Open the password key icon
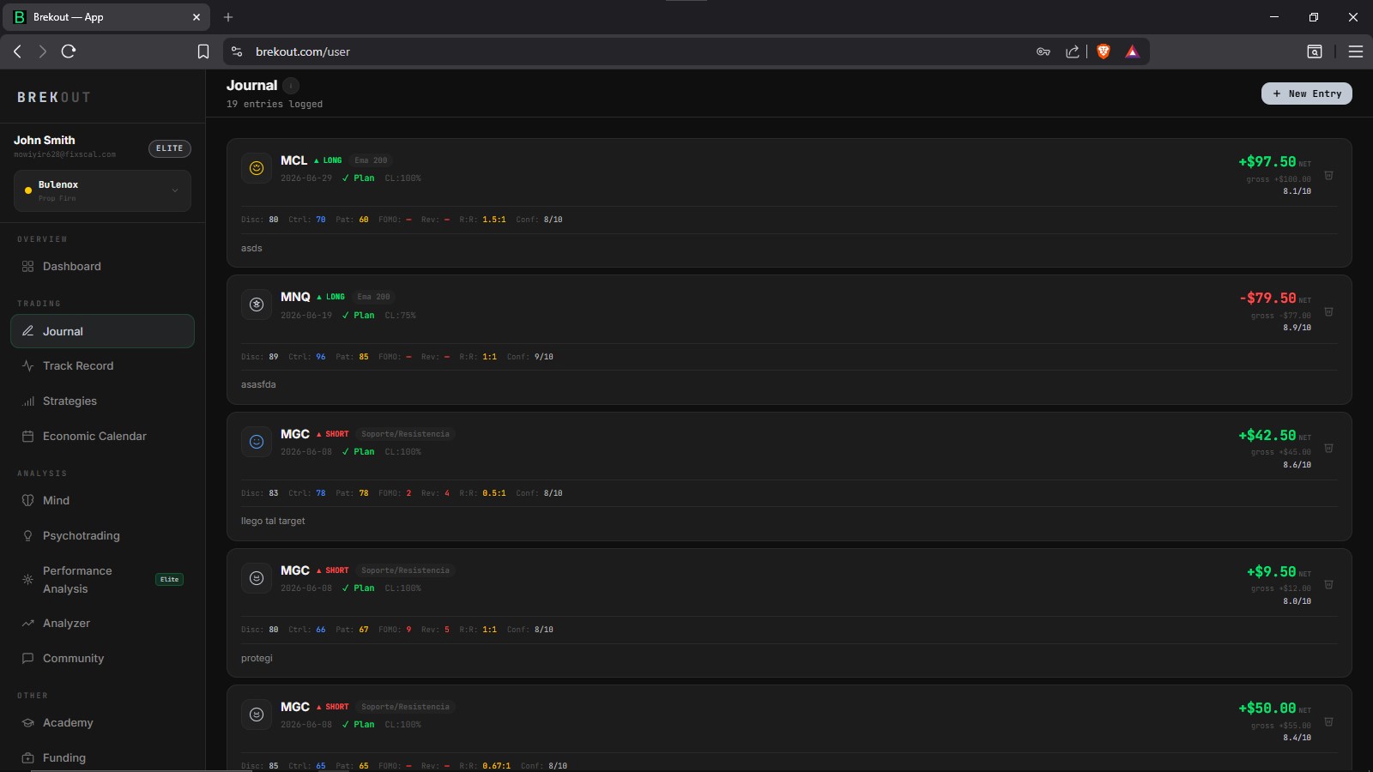1373x772 pixels. click(1043, 51)
